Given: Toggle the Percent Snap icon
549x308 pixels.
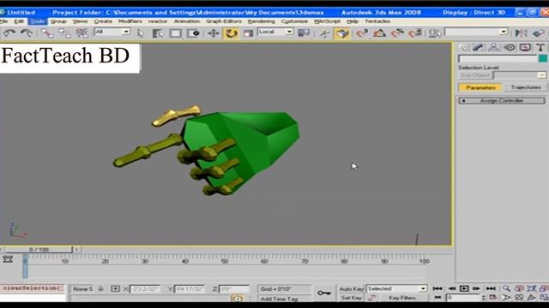Looking at the screenshot, I should pyautogui.click(x=397, y=33).
